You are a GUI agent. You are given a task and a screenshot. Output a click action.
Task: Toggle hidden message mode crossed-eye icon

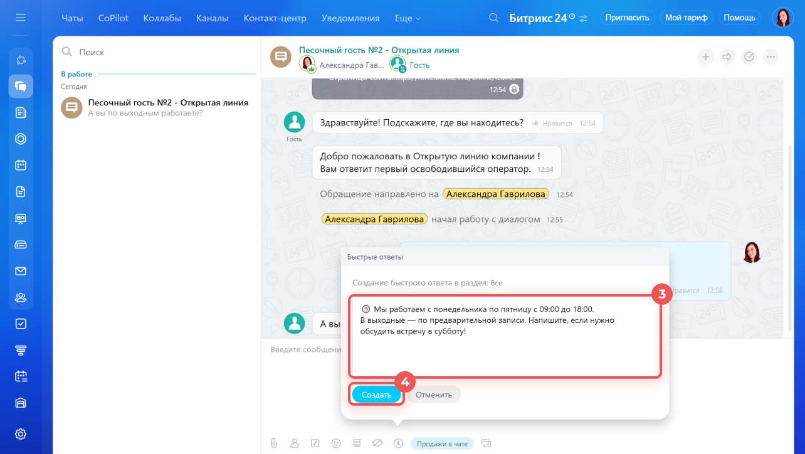(x=377, y=443)
